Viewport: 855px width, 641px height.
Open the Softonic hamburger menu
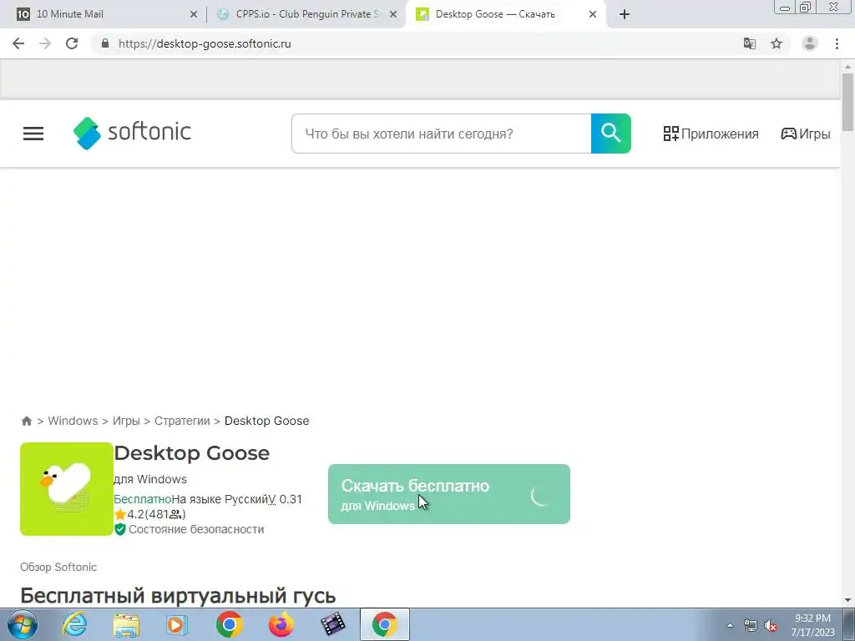click(33, 134)
